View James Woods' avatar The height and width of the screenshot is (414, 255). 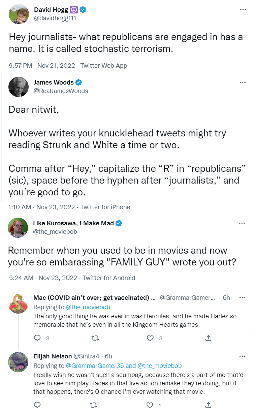pyautogui.click(x=18, y=87)
